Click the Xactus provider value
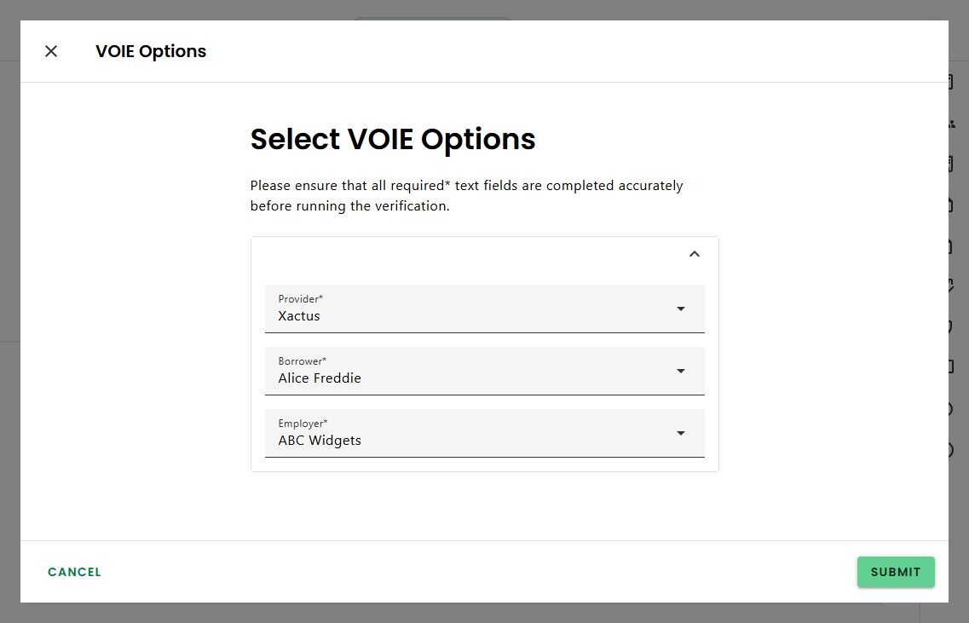The height and width of the screenshot is (623, 969). click(299, 316)
